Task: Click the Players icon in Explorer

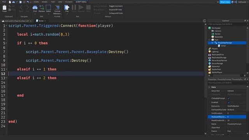Action: pos(210,49)
